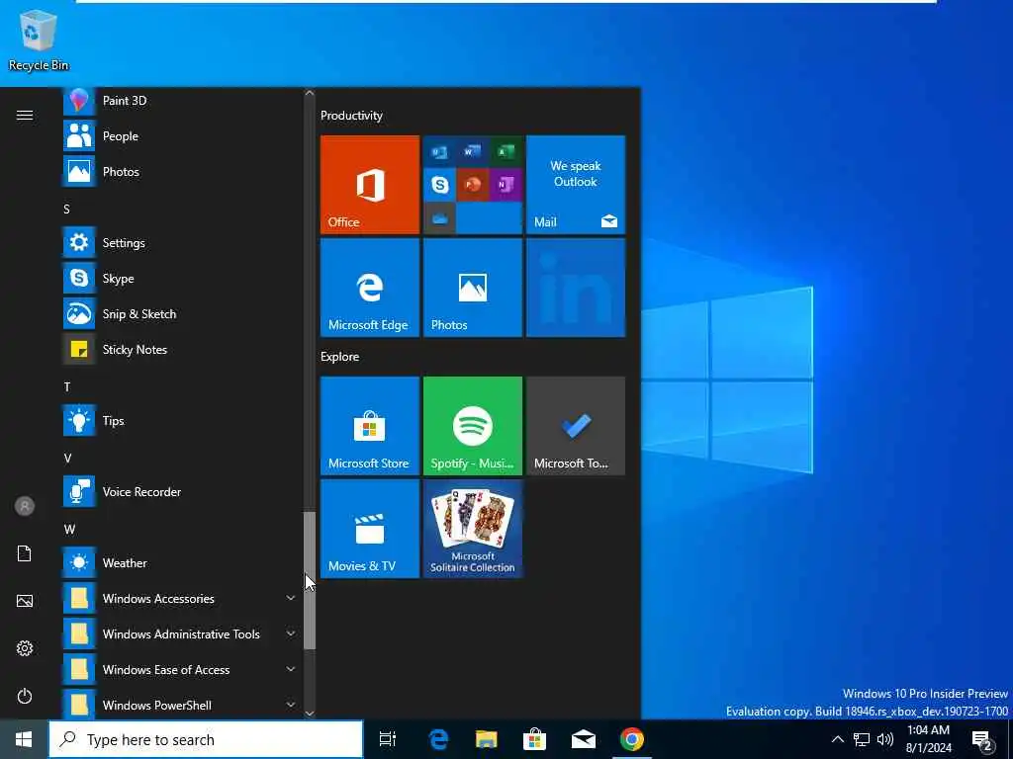This screenshot has width=1013, height=759.
Task: Click the OneNote icon in Office tile group
Action: point(506,185)
